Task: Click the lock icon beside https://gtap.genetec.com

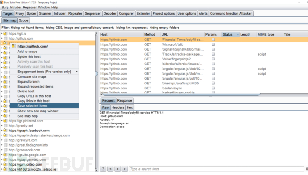Action: [5, 159]
